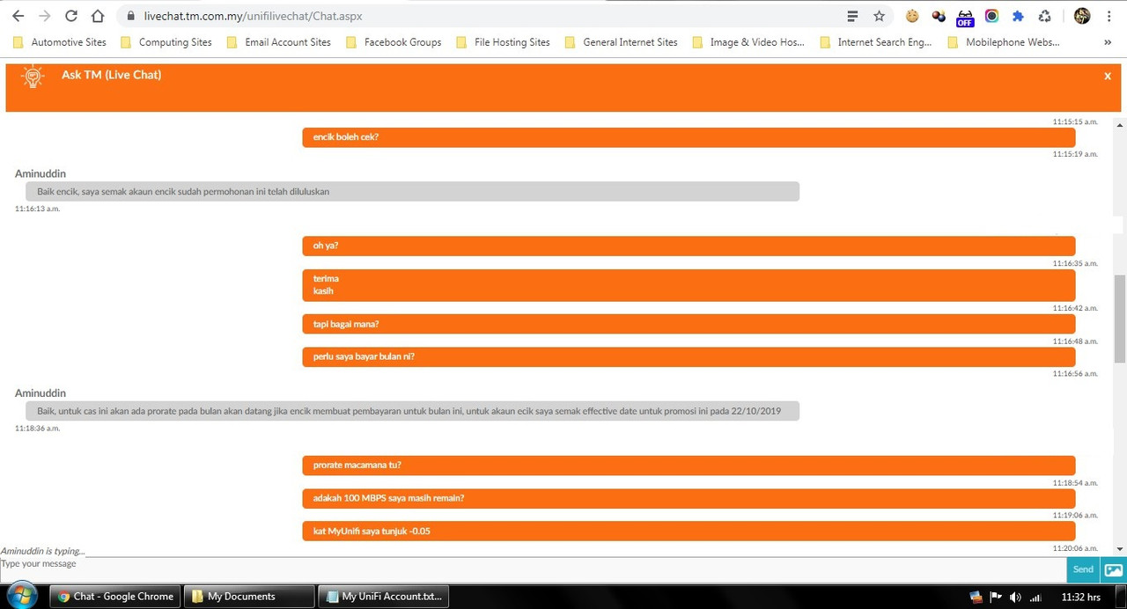Click message "adakah 100 MBPS saya masih remain?"
The height and width of the screenshot is (609, 1127).
pos(689,498)
